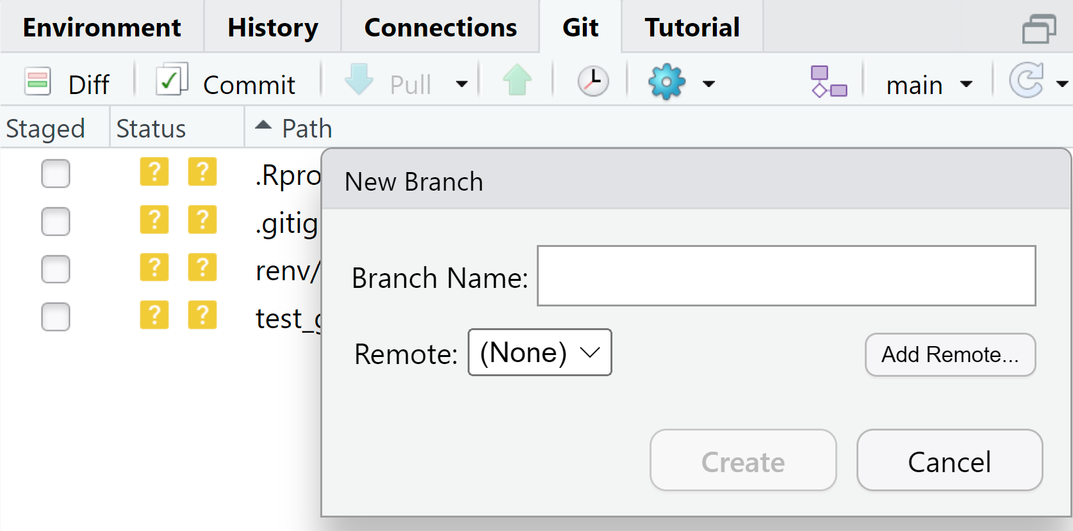
Task: Open the Diff view icon
Action: pos(38,82)
